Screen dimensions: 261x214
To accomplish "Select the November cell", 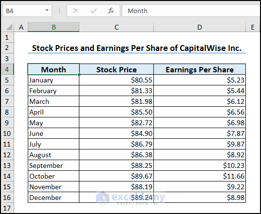I will [54, 187].
